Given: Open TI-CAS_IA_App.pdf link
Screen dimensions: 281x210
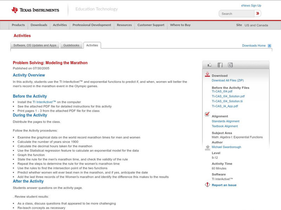Looking at the screenshot, I should pos(225,106).
